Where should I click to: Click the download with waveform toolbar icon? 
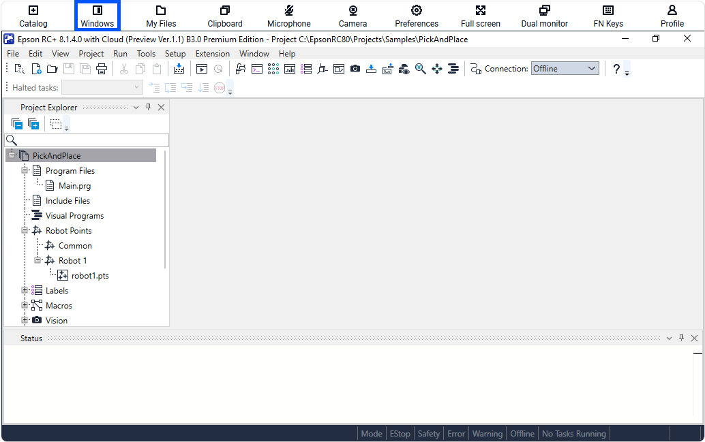(387, 69)
